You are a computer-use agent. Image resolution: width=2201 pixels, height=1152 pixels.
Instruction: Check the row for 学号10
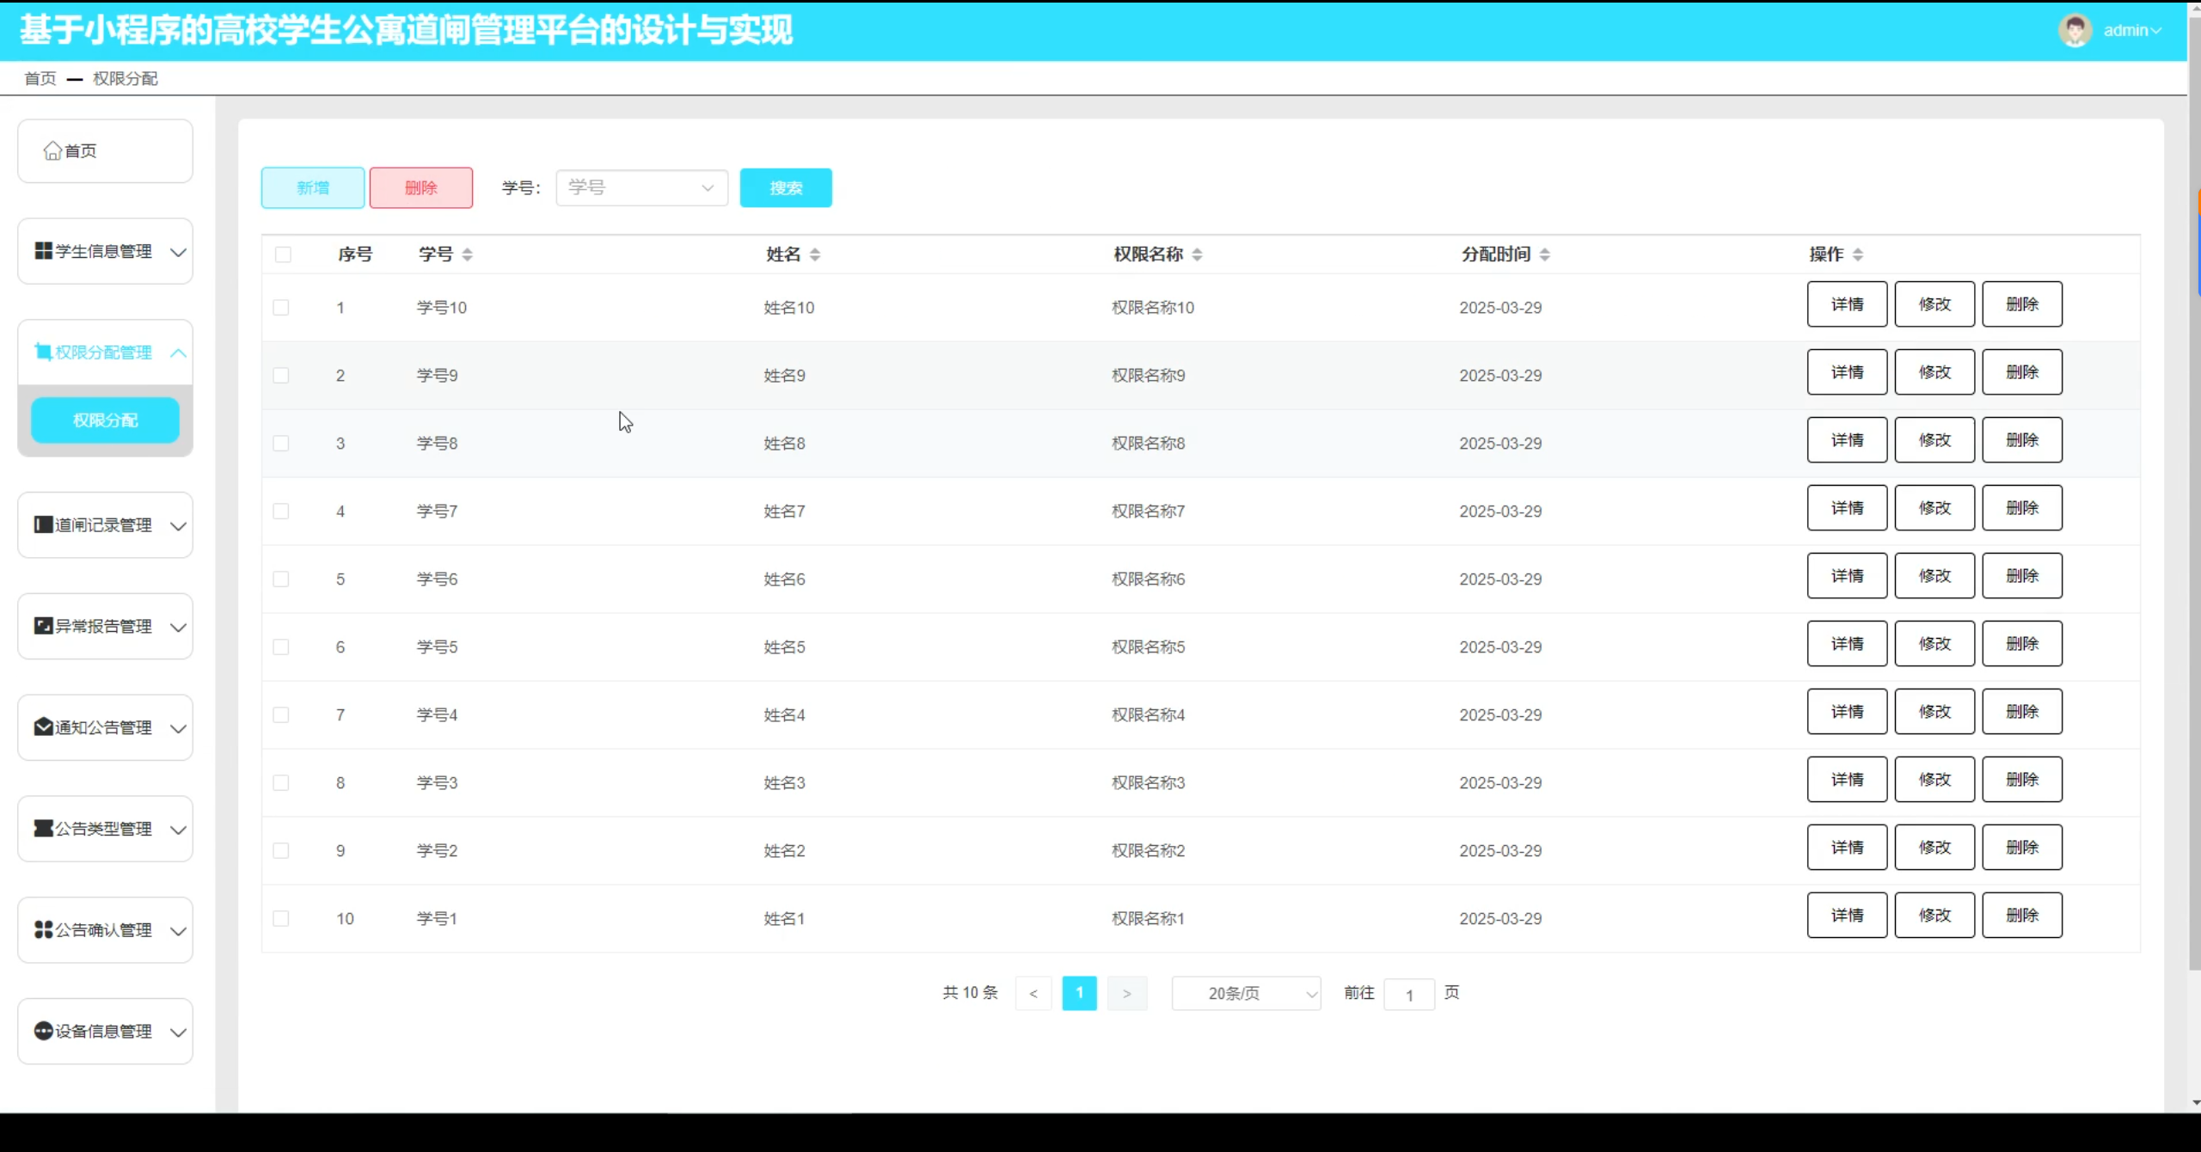tap(281, 308)
